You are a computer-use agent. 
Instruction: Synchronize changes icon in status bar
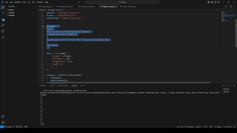pyautogui.click(x=14, y=127)
